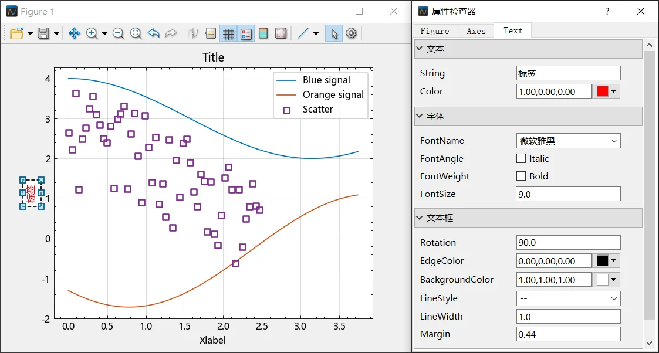This screenshot has width=659, height=353.
Task: Click the Rotation field showing 90.0
Action: point(568,243)
